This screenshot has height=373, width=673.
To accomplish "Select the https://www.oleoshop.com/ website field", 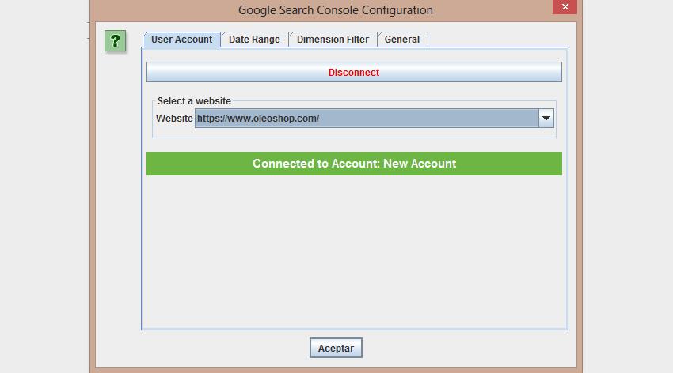I will tap(367, 119).
